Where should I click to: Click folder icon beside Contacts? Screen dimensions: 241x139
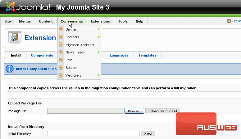(61, 37)
